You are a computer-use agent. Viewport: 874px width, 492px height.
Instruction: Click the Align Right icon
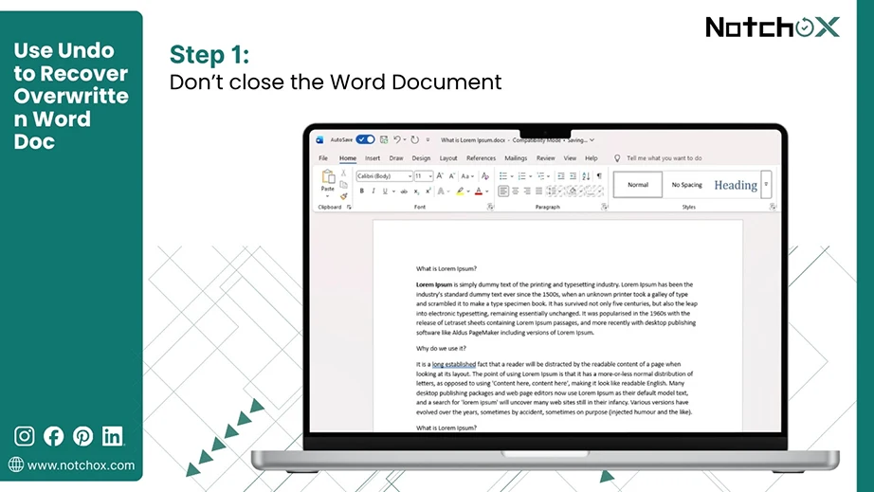coord(527,191)
